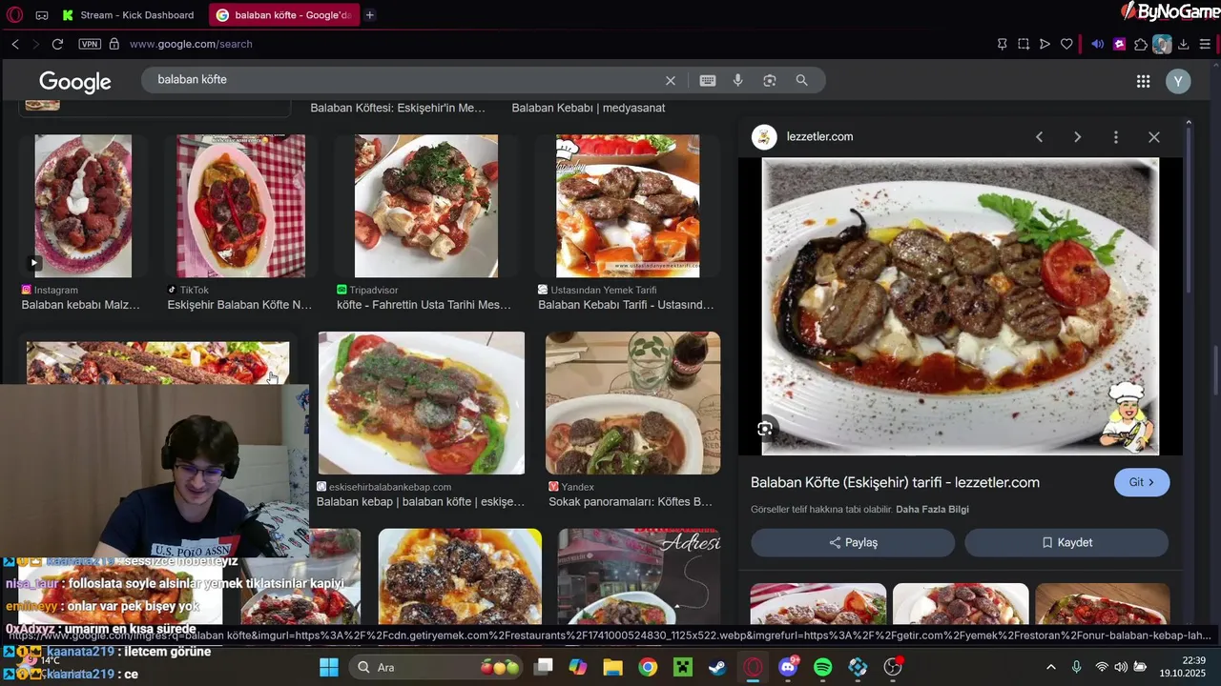Toggle the VPN badge in the address bar
This screenshot has height=686, width=1221.
90,44
